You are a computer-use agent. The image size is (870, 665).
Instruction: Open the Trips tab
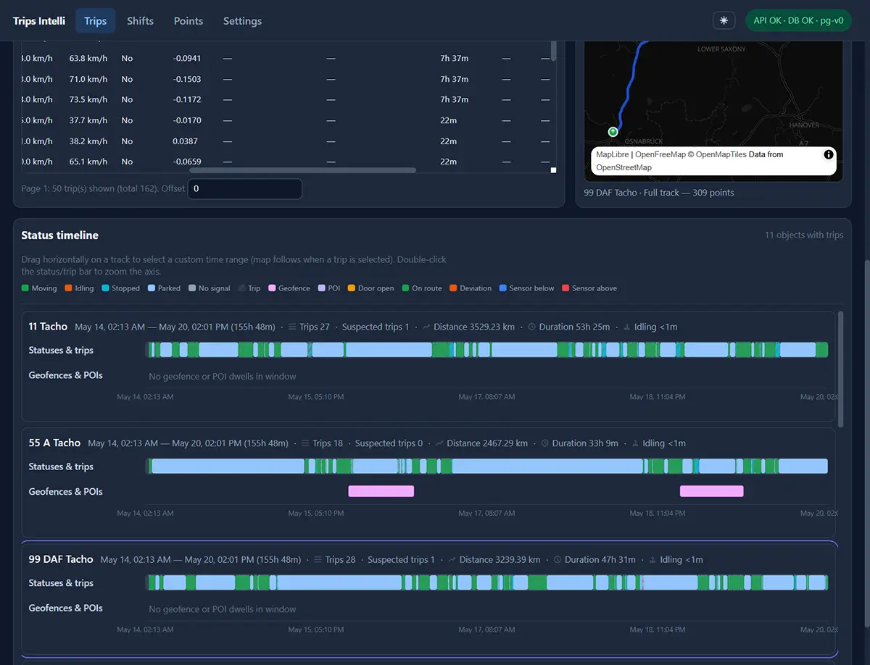(x=95, y=21)
